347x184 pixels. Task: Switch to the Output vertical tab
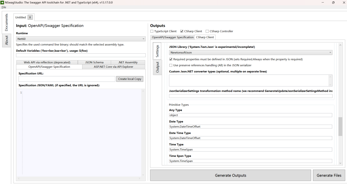point(157,67)
